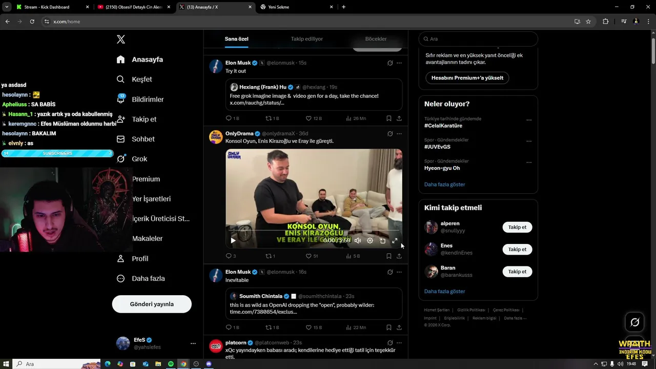Play the OnlyDrama video
Screen dimensions: 656x369
click(233, 240)
